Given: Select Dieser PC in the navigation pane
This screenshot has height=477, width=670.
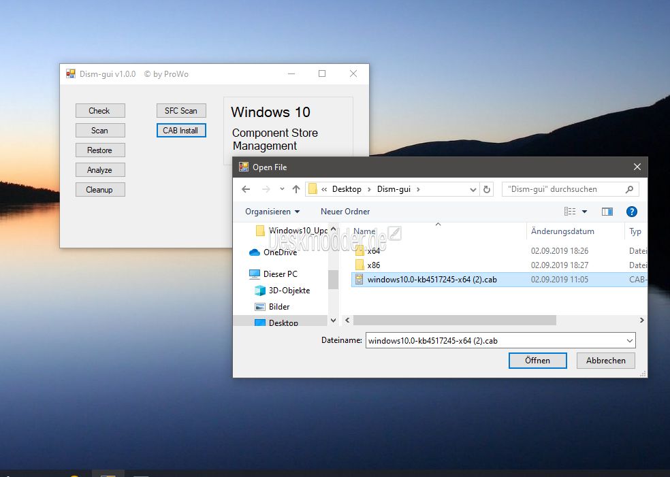Looking at the screenshot, I should tap(281, 274).
